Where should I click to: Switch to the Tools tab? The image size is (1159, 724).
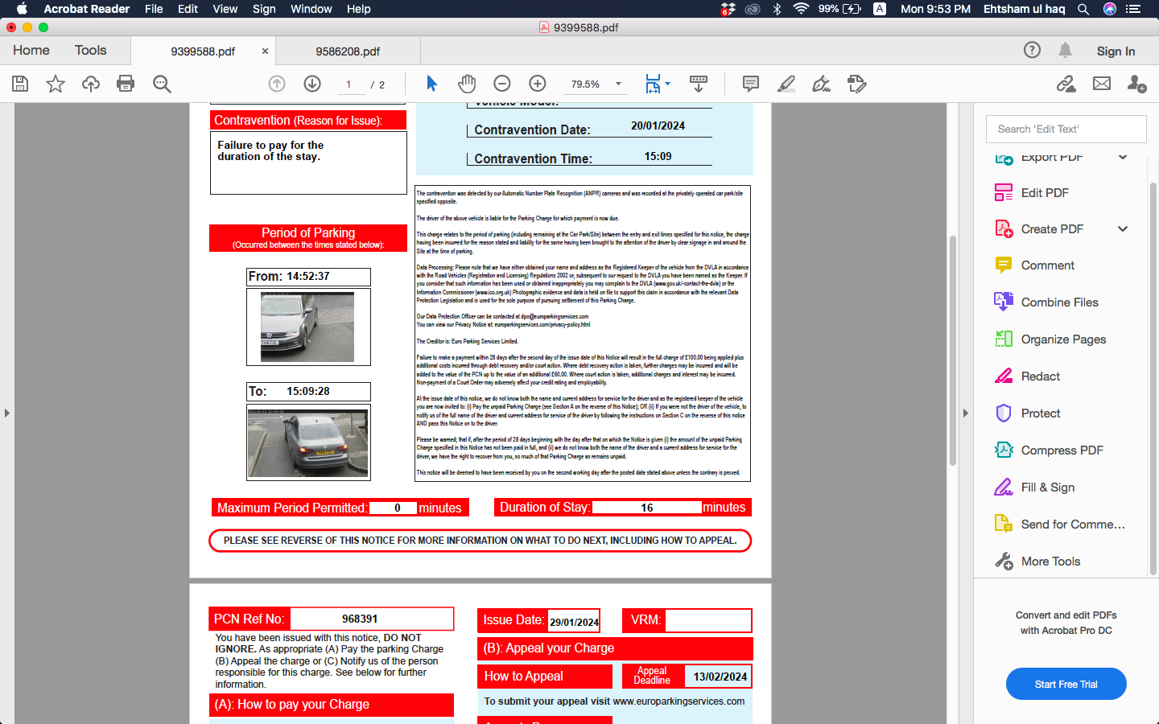tap(91, 50)
